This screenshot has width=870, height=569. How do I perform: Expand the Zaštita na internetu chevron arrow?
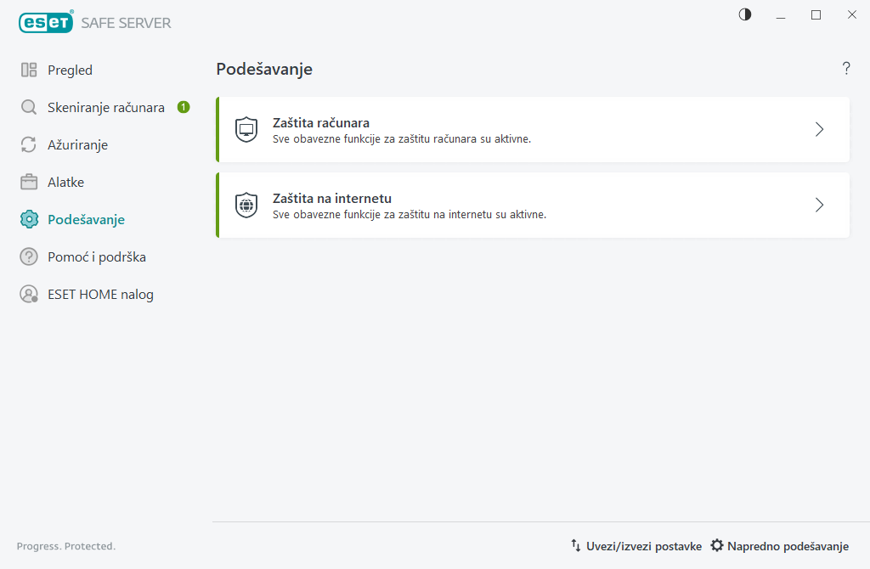819,205
